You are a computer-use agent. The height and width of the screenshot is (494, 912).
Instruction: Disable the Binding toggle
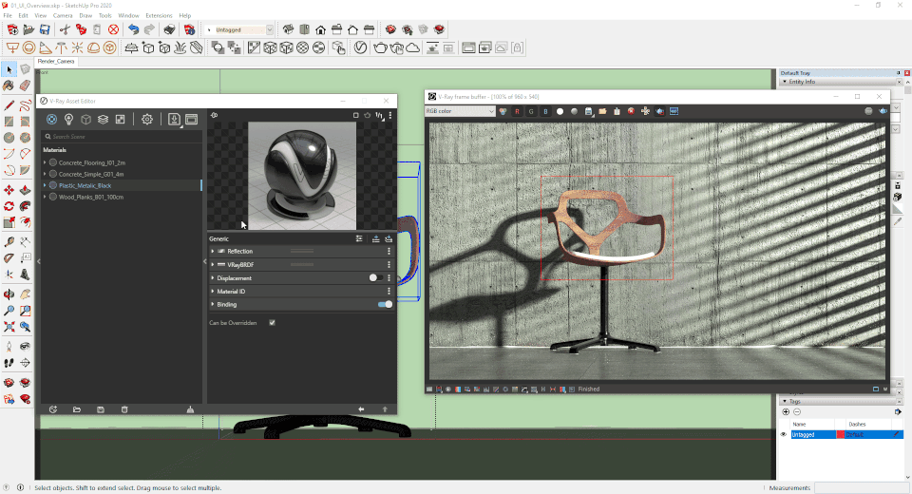pos(385,305)
